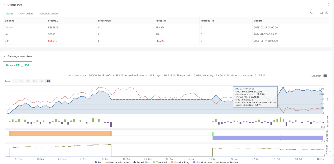Select the Binance.ETH_USDT tab

click(x=18, y=65)
